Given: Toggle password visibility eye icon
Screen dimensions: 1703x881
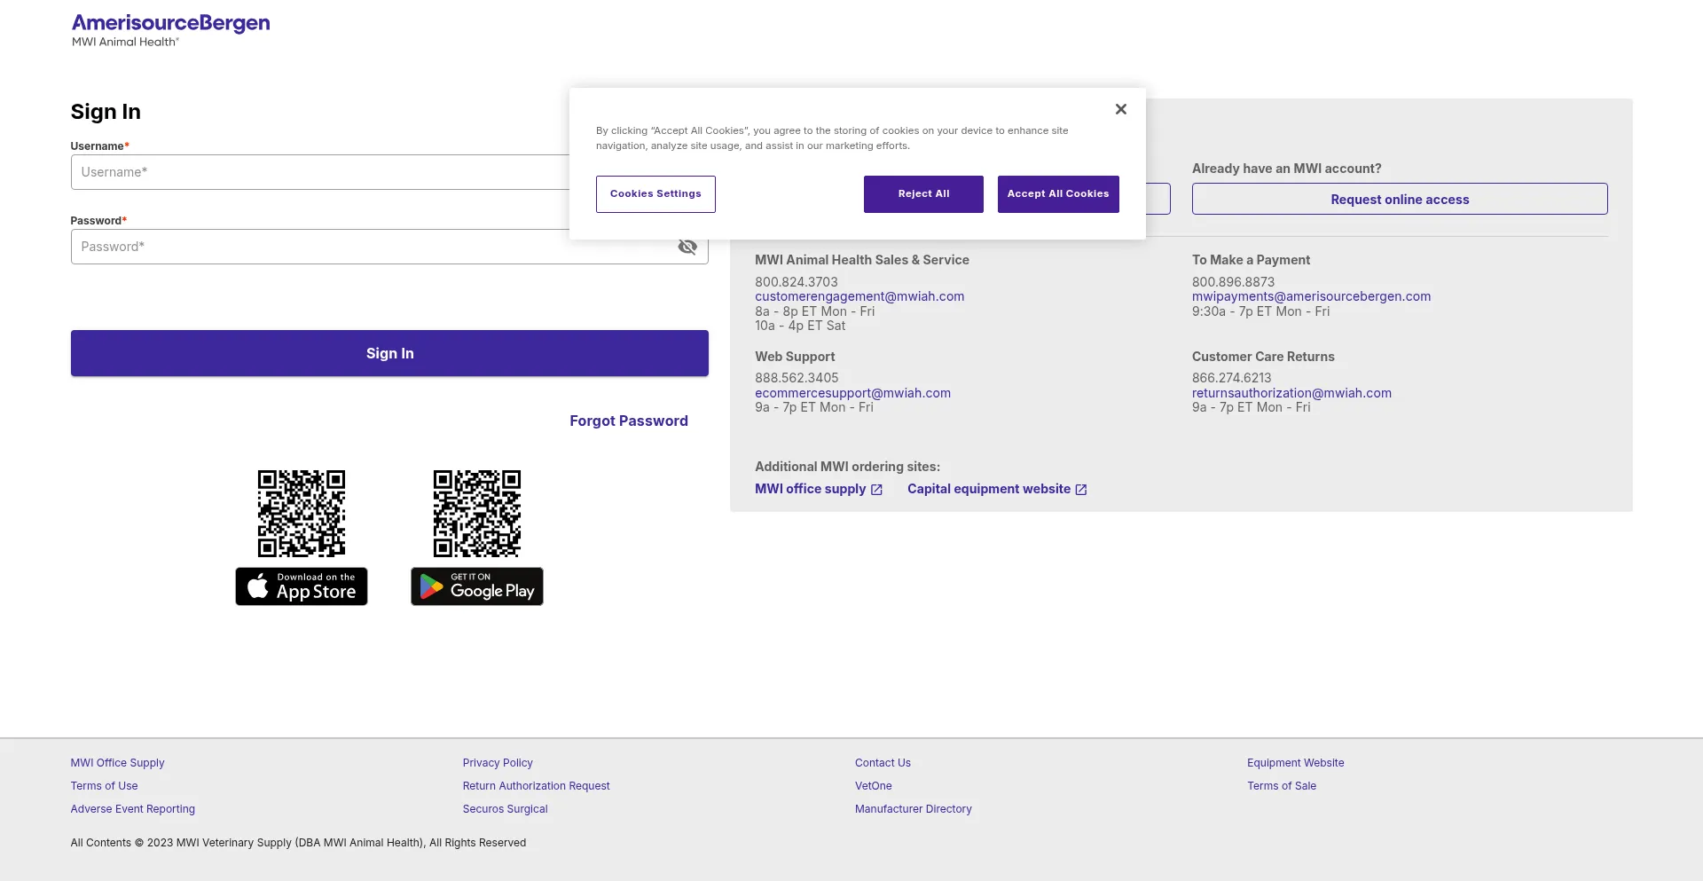Looking at the screenshot, I should tap(687, 248).
